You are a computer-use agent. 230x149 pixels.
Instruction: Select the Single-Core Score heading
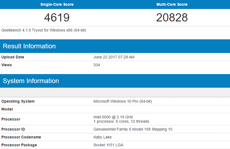coord(57,4)
